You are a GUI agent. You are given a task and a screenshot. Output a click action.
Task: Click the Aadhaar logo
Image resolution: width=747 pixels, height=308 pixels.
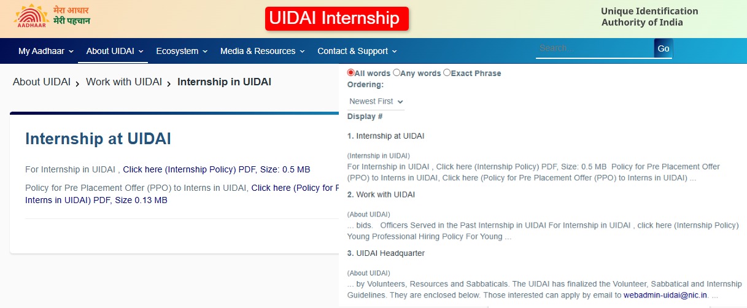[31, 18]
